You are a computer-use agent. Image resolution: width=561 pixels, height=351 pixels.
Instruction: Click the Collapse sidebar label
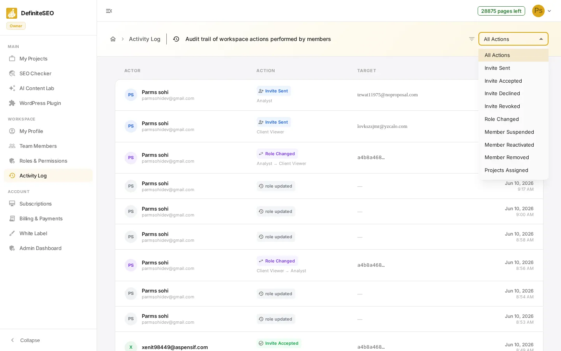pos(30,340)
